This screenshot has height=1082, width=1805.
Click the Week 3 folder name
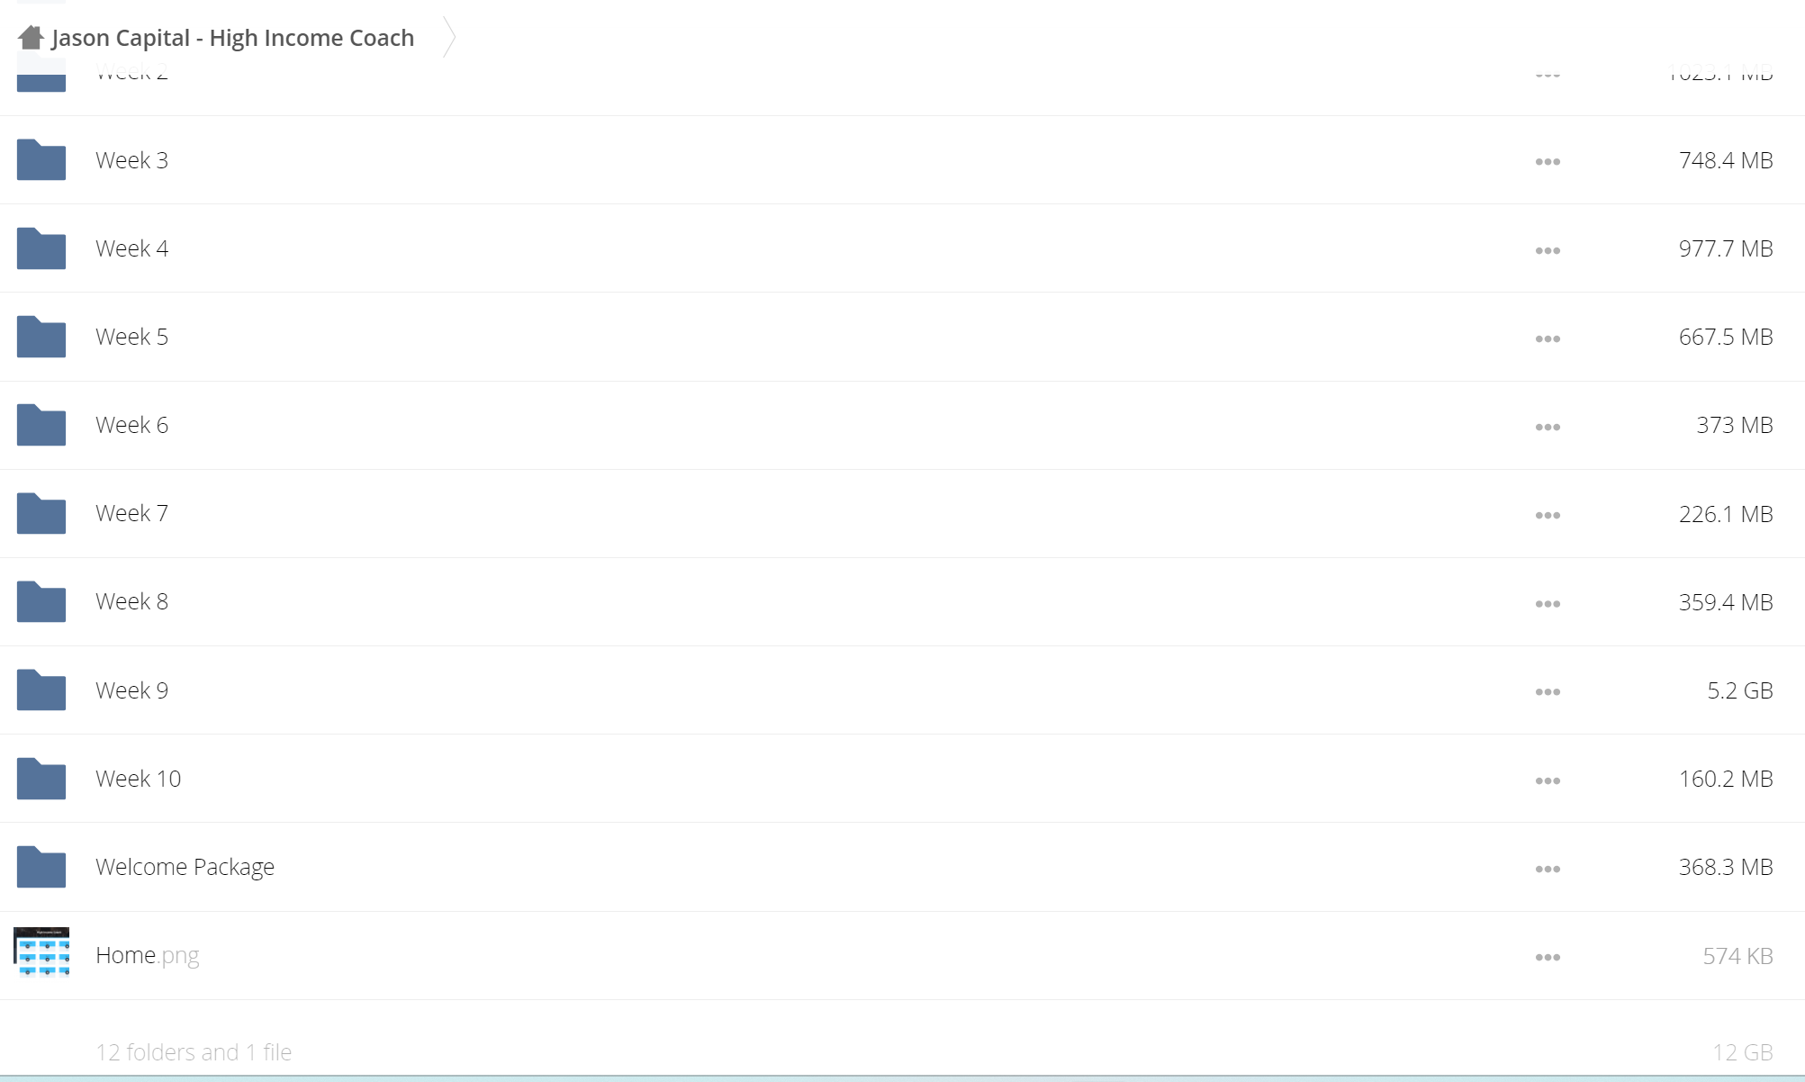(x=131, y=160)
